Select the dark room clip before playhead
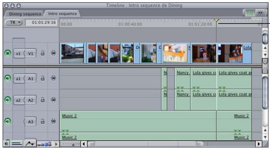 tap(204, 53)
